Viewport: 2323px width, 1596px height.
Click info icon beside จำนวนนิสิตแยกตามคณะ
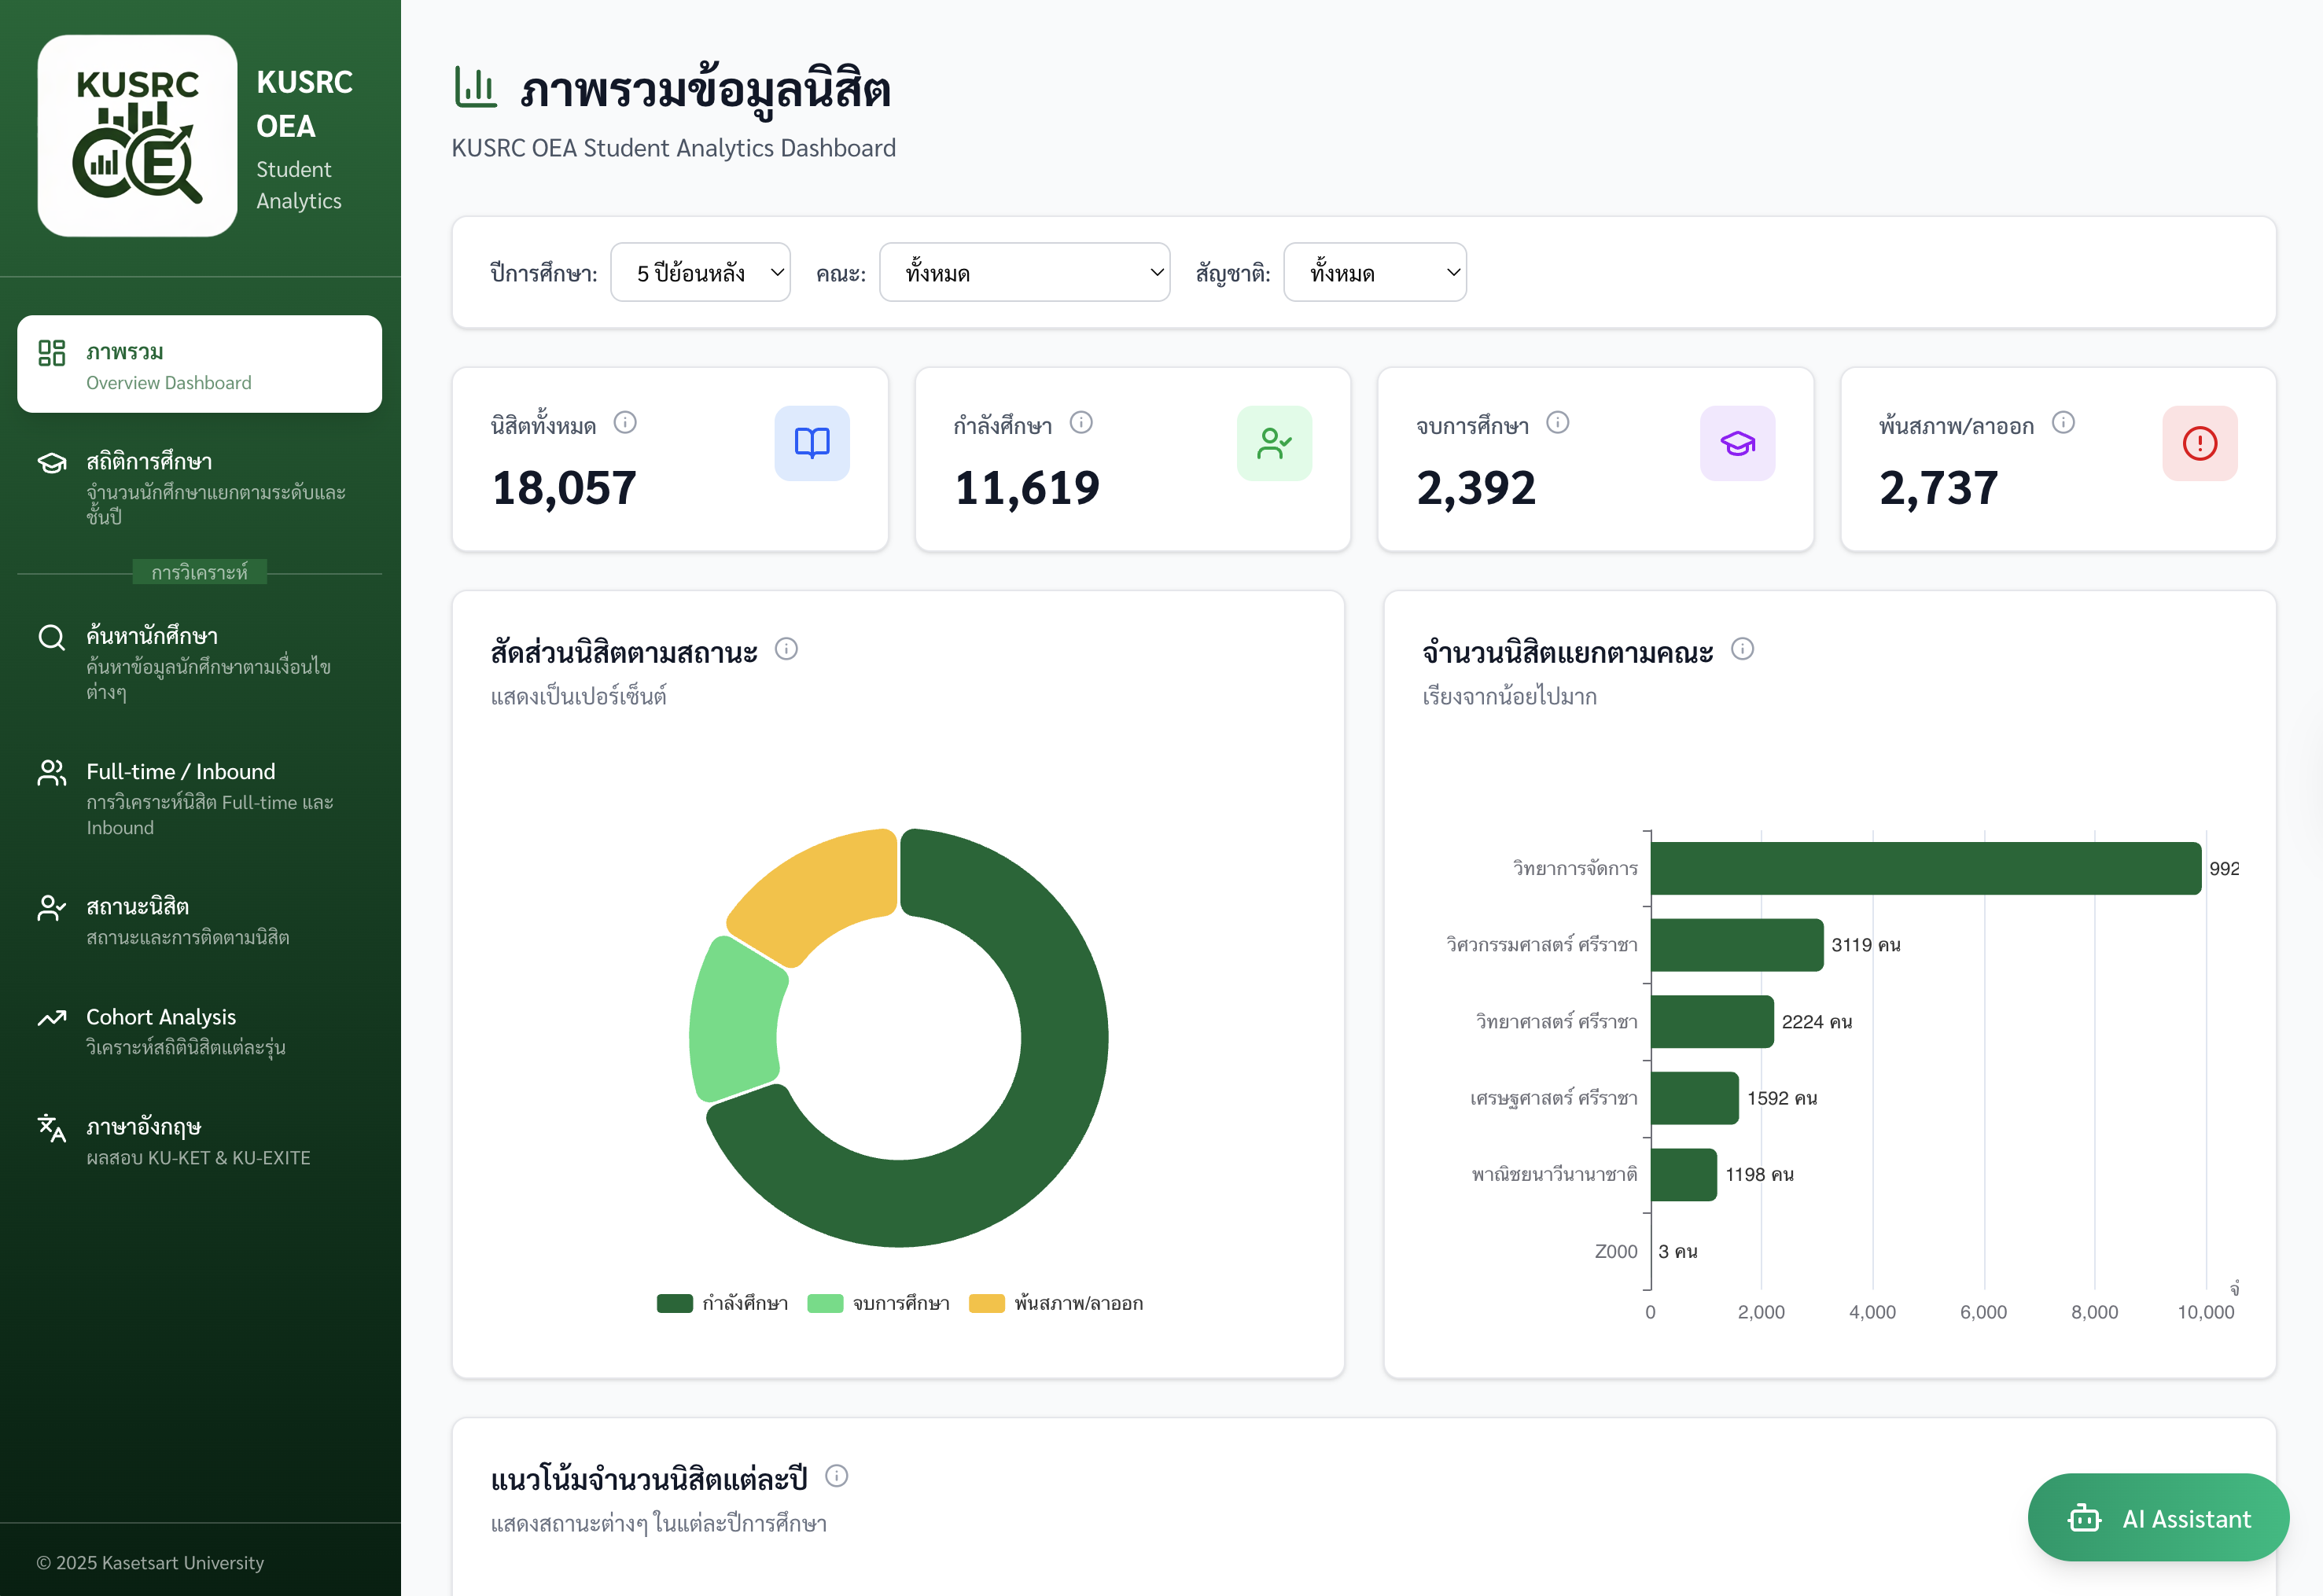coord(1742,650)
